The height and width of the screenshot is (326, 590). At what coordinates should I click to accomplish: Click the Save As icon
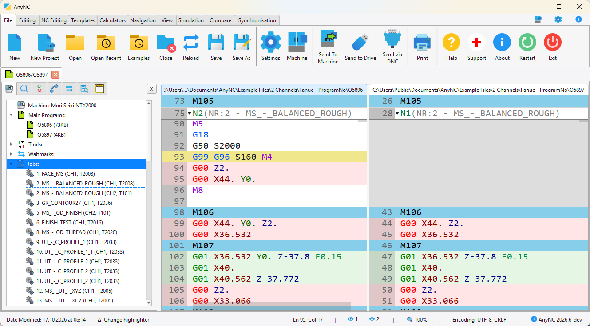click(242, 43)
